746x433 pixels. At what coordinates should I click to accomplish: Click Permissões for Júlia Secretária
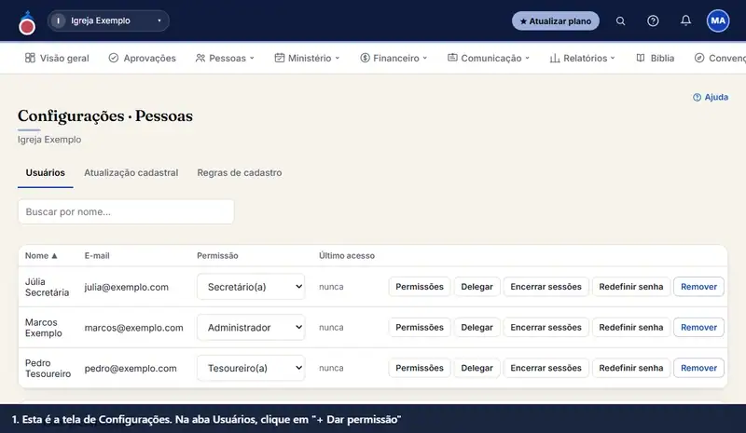419,287
